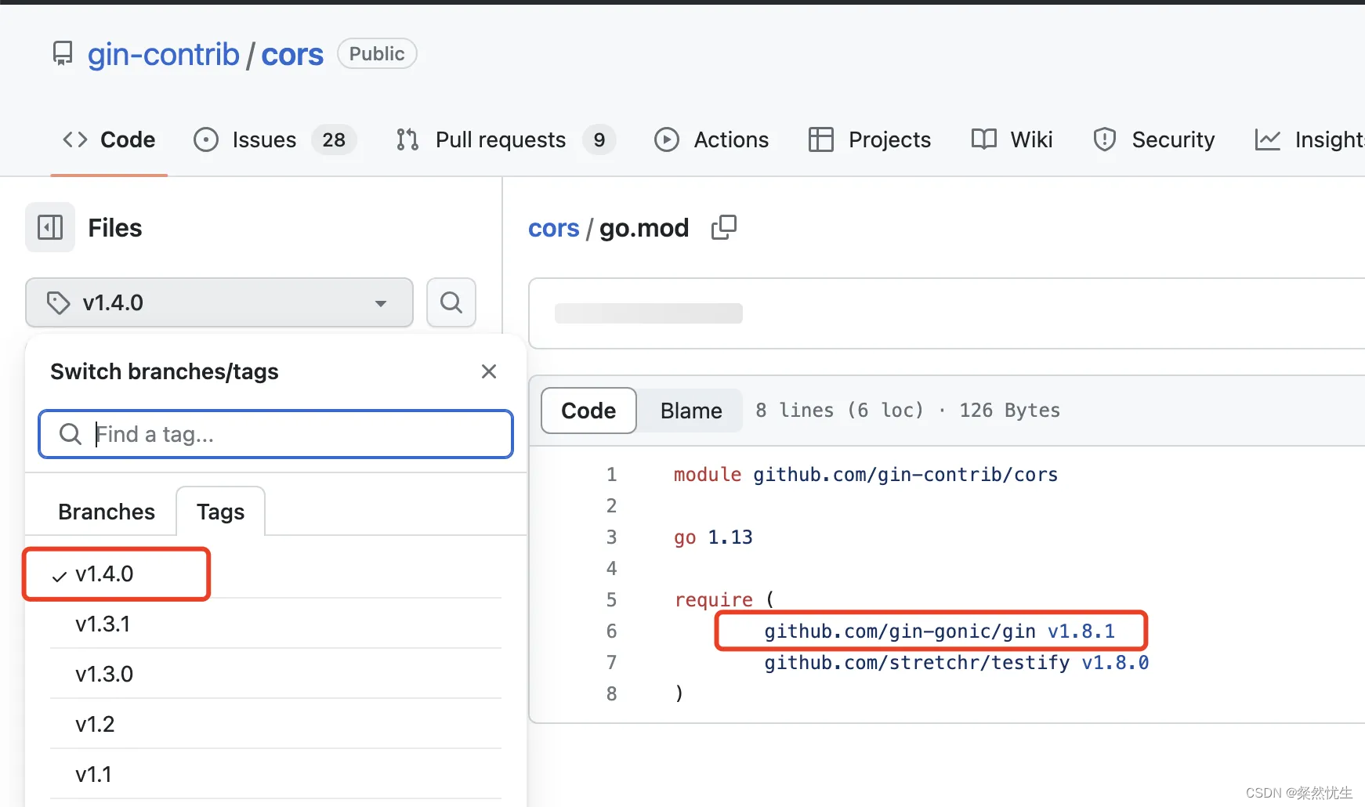Click the Wiki book icon

point(984,139)
